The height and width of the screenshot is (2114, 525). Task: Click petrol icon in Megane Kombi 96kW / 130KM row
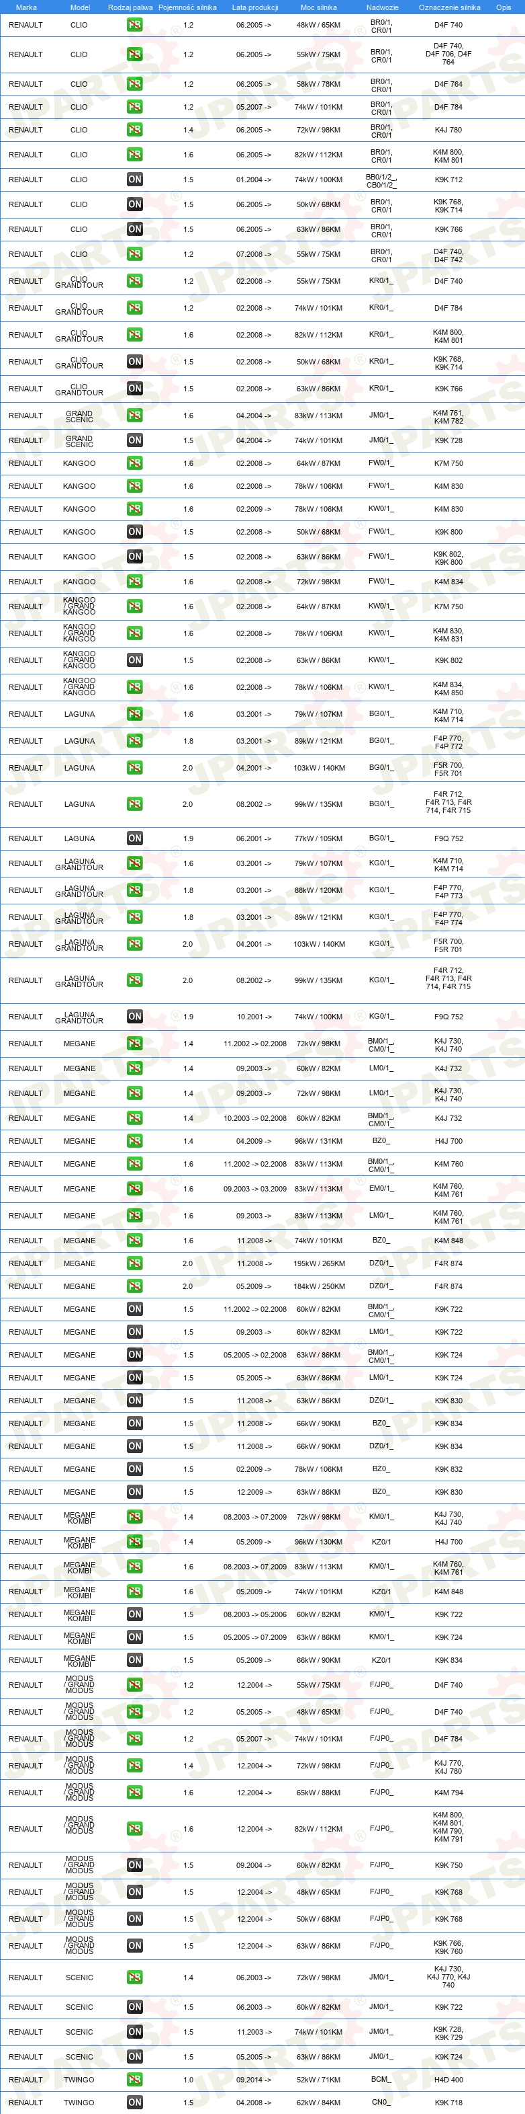pyautogui.click(x=134, y=1541)
